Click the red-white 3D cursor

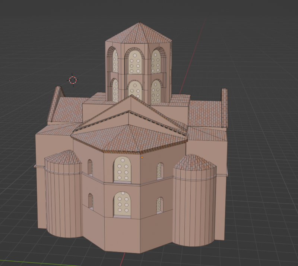(x=73, y=80)
